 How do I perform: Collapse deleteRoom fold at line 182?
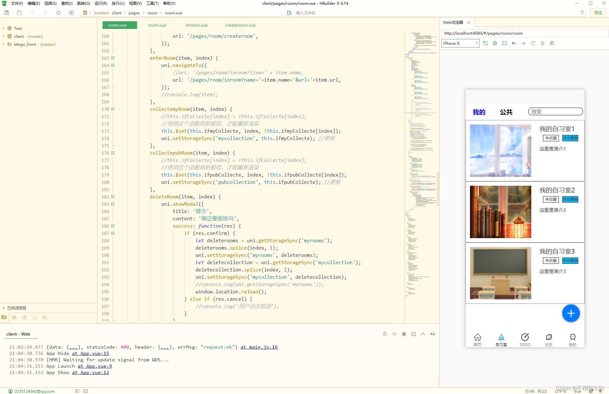[113, 197]
